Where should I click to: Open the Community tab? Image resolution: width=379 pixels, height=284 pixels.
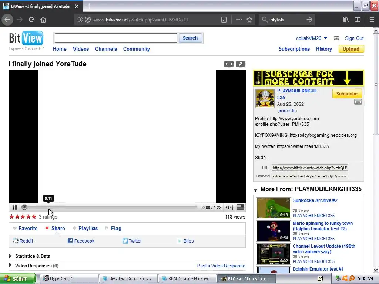(136, 49)
